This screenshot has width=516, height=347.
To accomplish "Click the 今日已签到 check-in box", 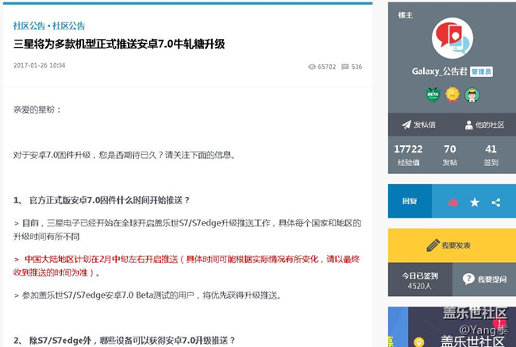I will click(420, 280).
